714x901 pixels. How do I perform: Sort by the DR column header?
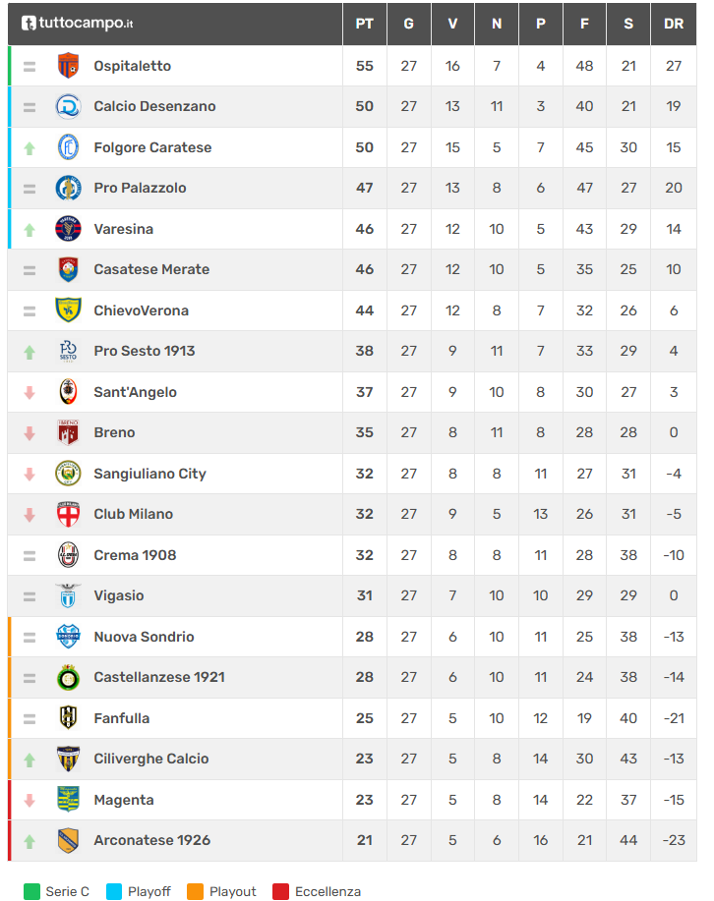coord(674,24)
